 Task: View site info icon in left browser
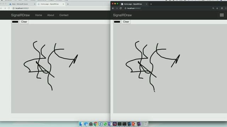pyautogui.click(x=13, y=8)
